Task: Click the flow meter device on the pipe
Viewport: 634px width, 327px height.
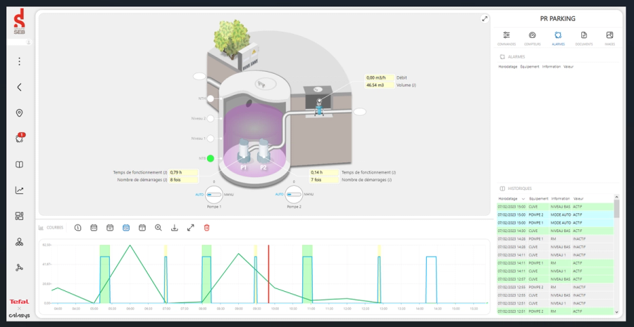Action: (x=319, y=107)
